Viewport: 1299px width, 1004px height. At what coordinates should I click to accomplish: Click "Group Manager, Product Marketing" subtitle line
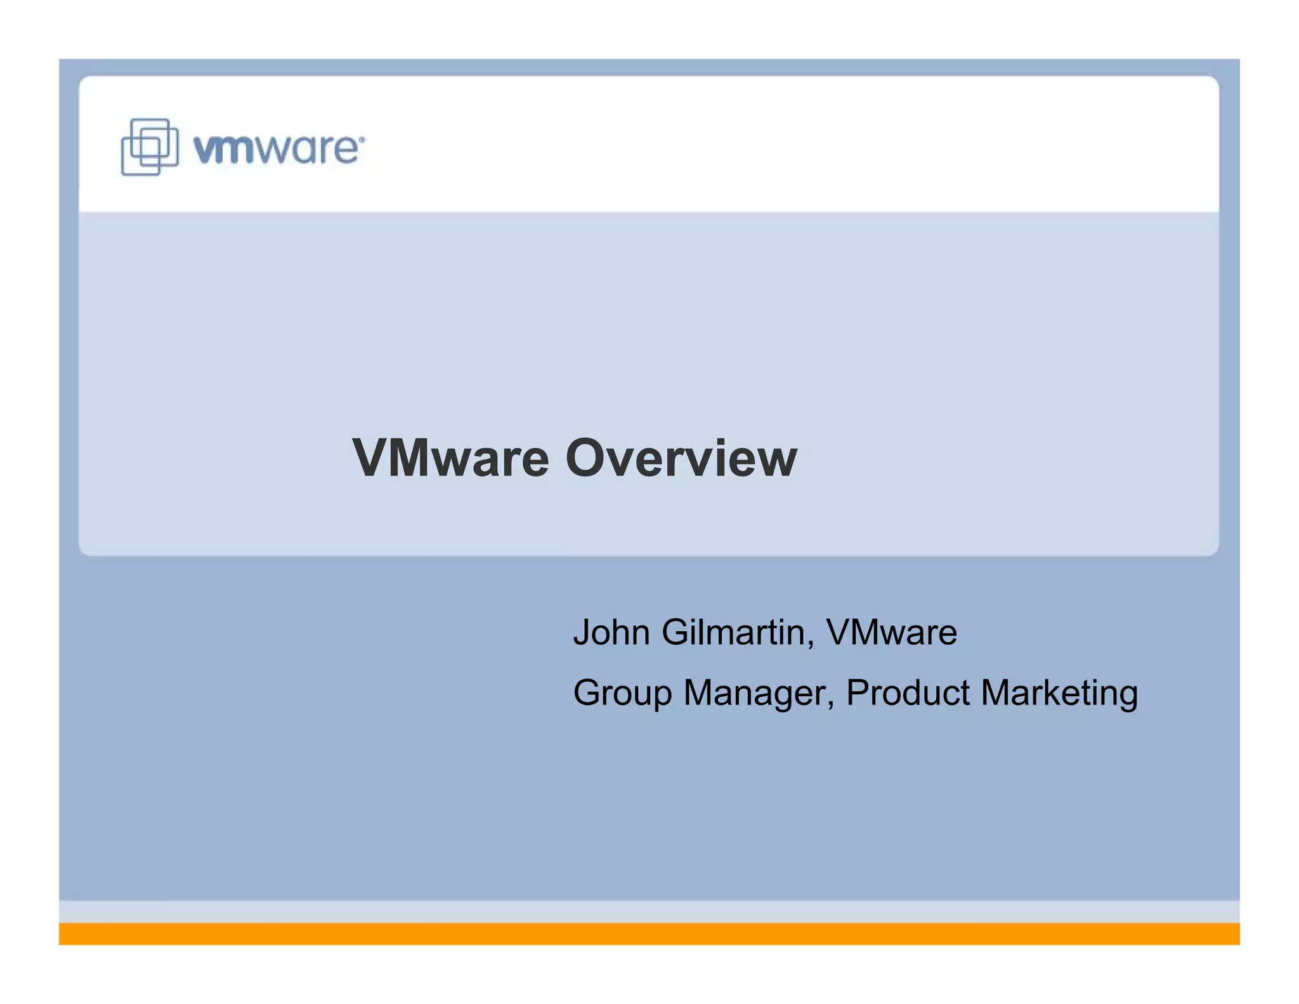(856, 692)
